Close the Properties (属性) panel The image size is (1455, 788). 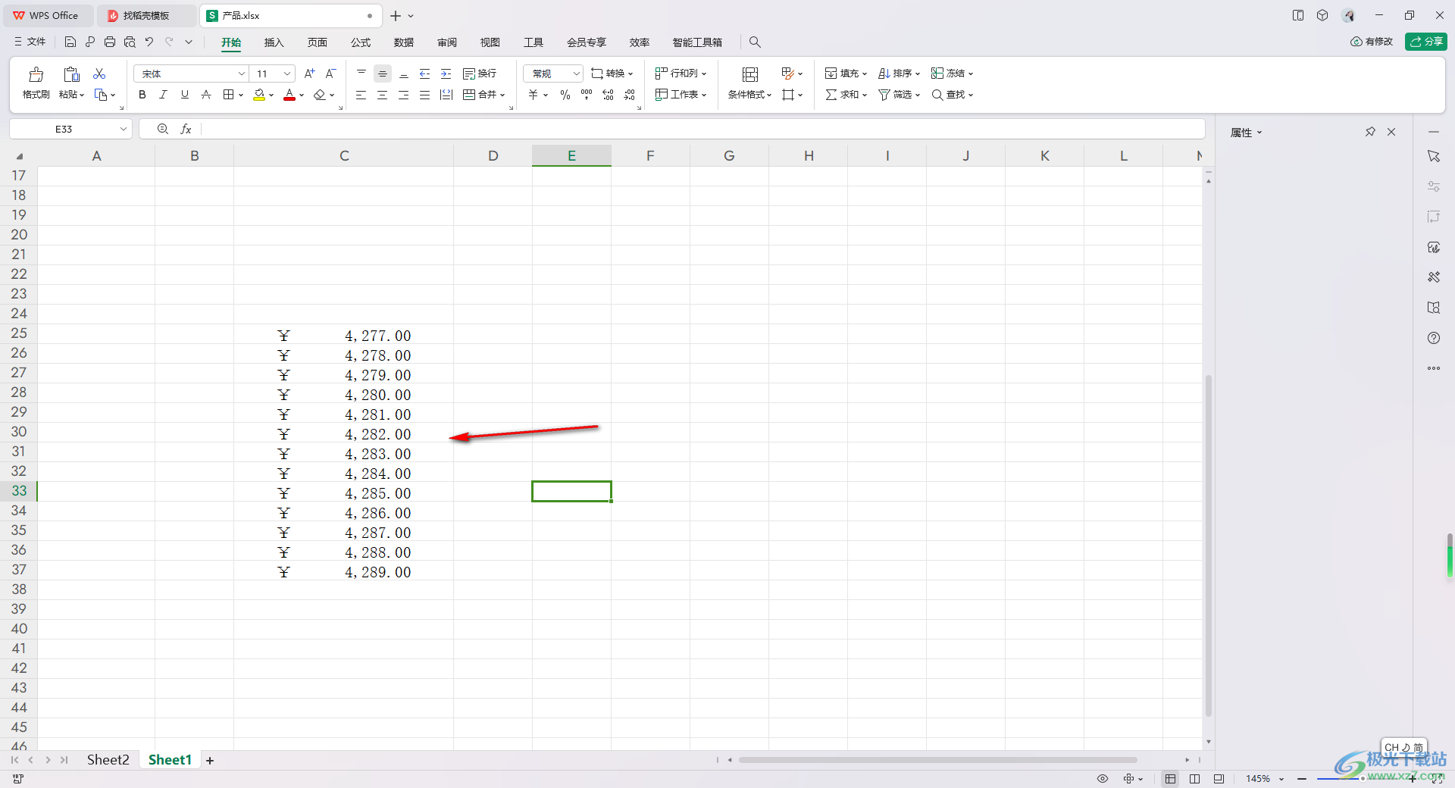coord(1391,132)
